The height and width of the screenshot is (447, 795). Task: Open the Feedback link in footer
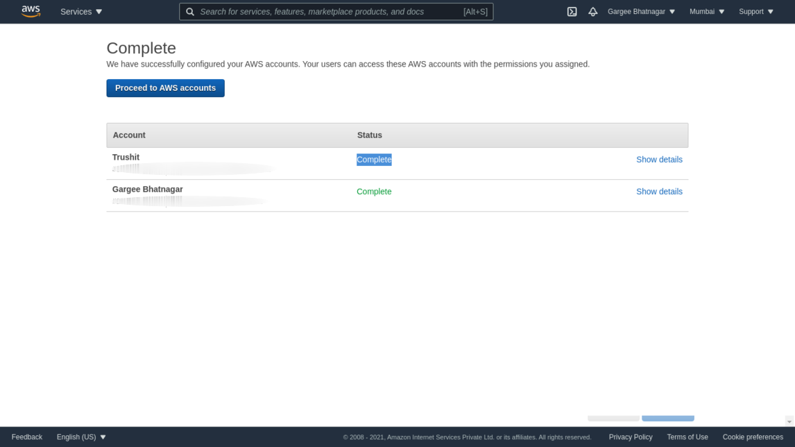coord(27,437)
